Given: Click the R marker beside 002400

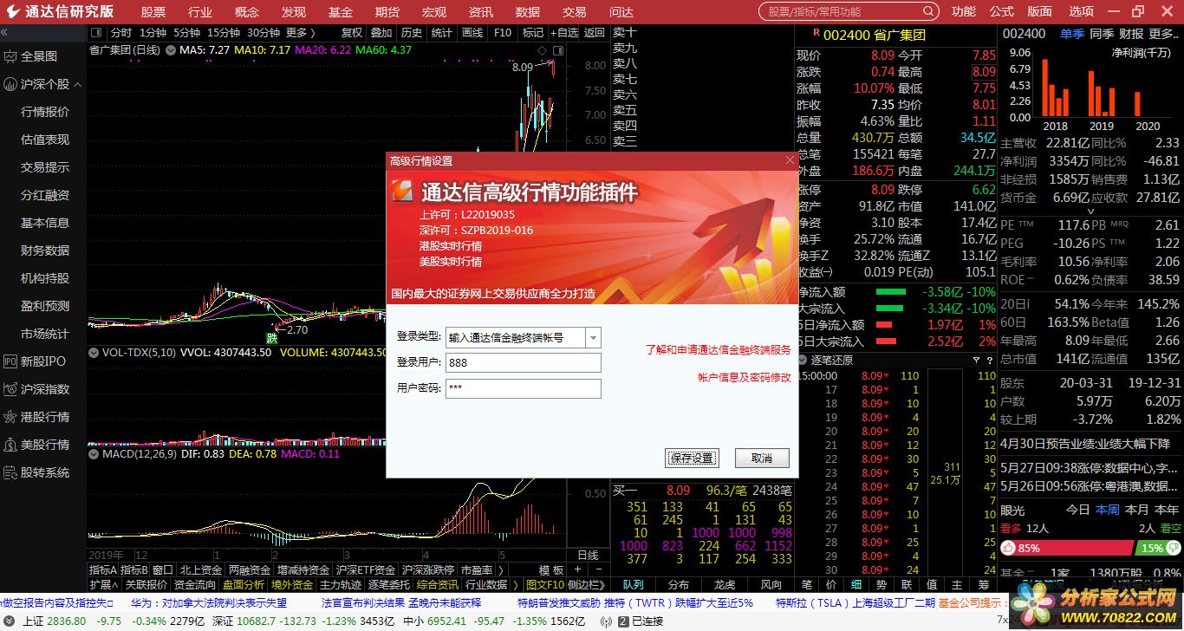Looking at the screenshot, I should [816, 32].
